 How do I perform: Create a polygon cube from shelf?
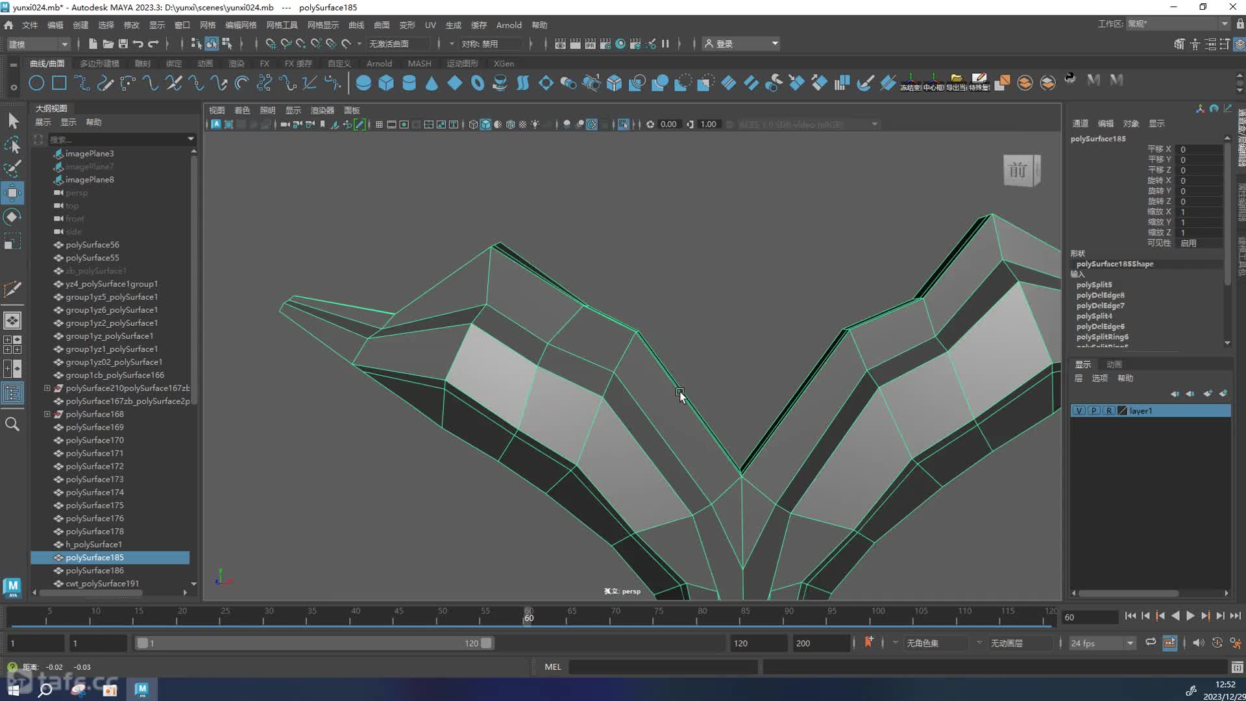click(386, 83)
